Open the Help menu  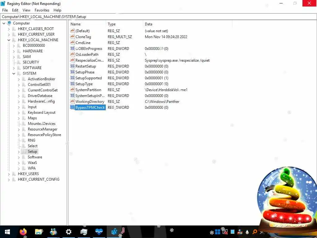coord(57,10)
